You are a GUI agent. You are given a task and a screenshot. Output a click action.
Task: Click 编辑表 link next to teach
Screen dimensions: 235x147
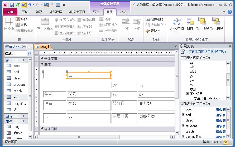221,131
